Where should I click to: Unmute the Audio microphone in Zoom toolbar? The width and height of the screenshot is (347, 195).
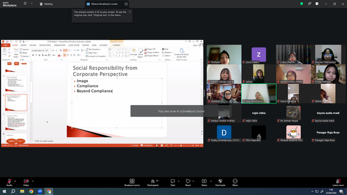click(9, 183)
